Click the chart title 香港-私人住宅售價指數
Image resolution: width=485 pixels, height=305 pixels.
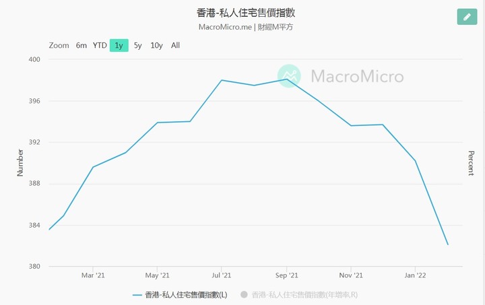(246, 13)
